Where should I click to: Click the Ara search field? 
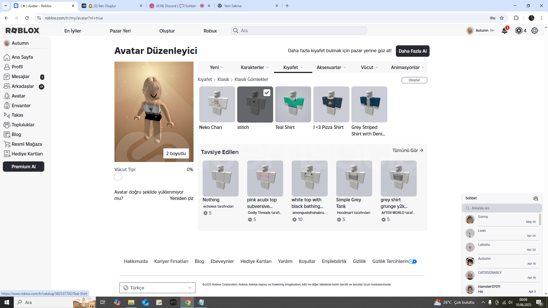pyautogui.click(x=299, y=31)
